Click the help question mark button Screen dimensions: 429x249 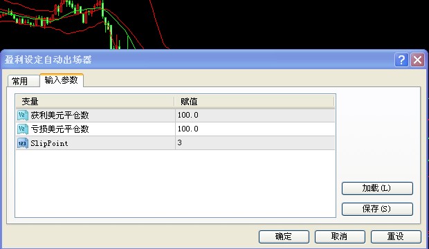click(x=401, y=59)
